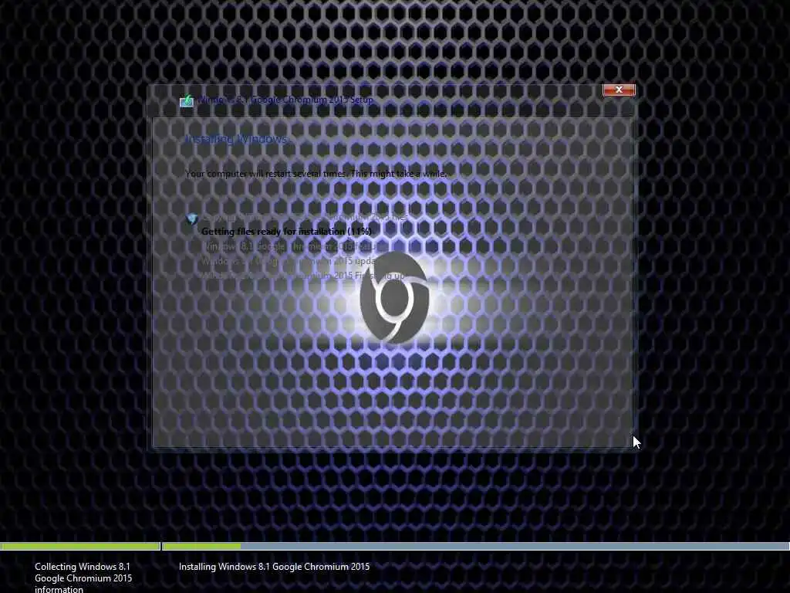Select the 'Installing Windows' heading

(236, 139)
